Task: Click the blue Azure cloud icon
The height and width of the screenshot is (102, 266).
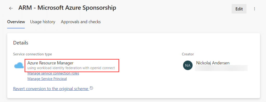Action: (x=19, y=65)
